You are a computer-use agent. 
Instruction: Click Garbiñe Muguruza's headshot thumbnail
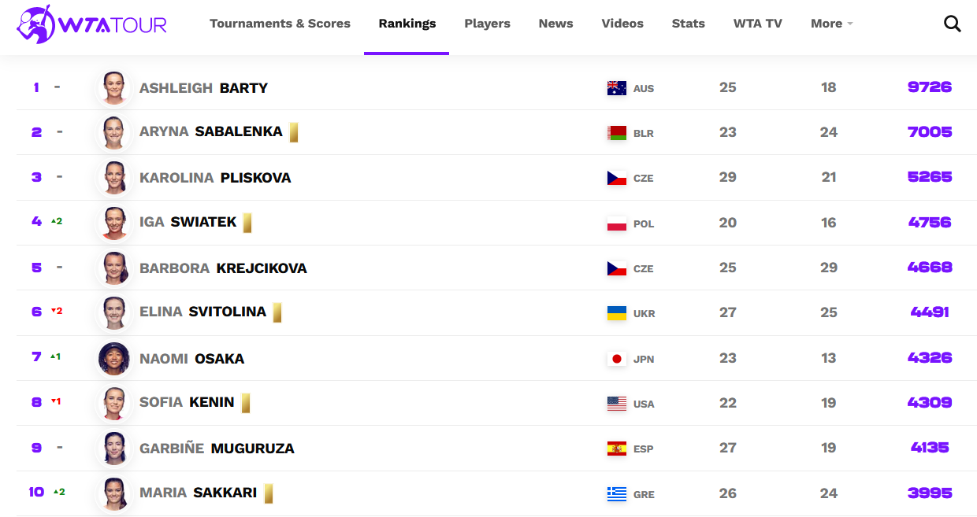point(113,449)
